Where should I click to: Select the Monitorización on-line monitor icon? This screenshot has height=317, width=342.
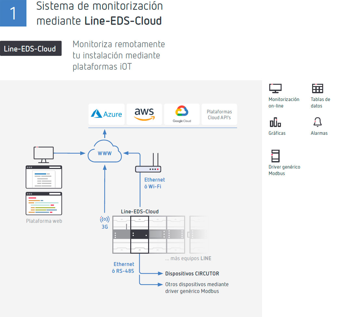pos(275,88)
